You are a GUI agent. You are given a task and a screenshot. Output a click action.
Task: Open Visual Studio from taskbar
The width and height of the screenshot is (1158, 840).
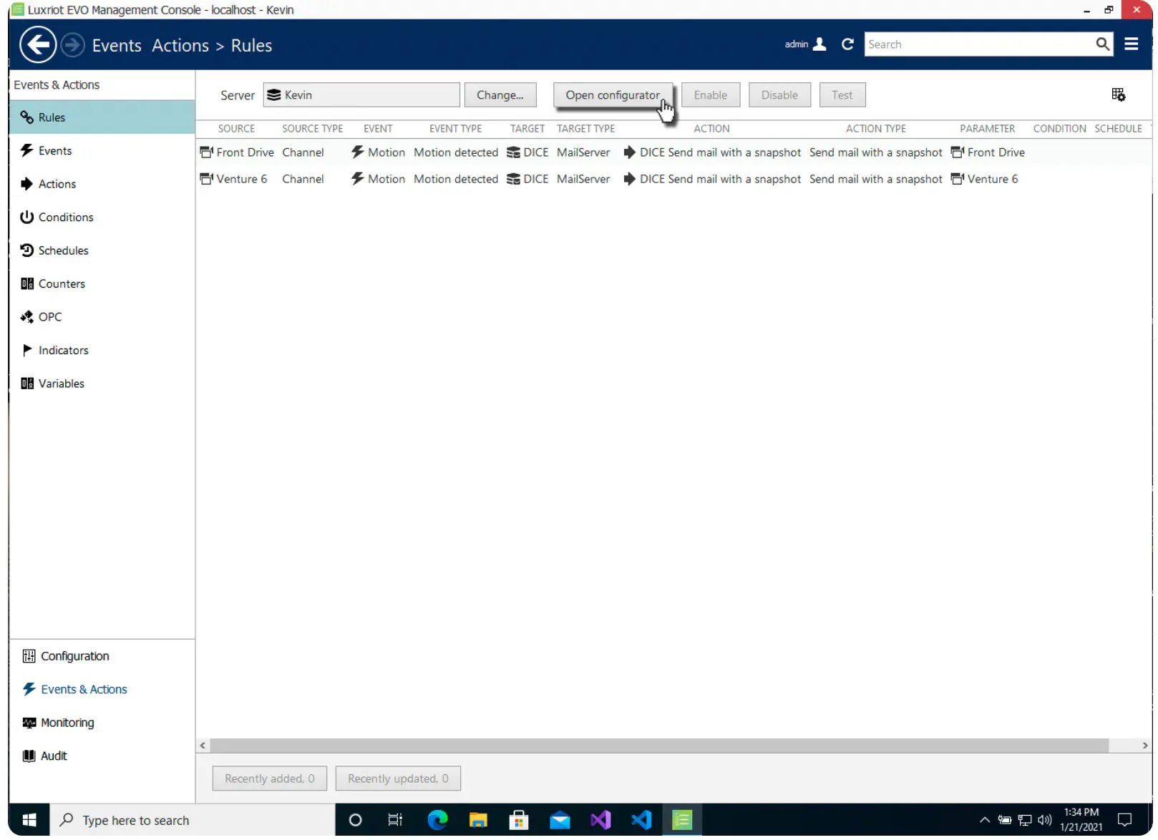point(600,820)
